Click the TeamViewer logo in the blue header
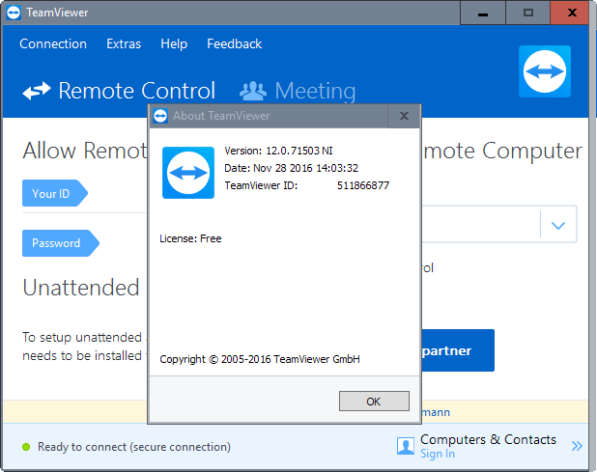The image size is (597, 472). (545, 71)
